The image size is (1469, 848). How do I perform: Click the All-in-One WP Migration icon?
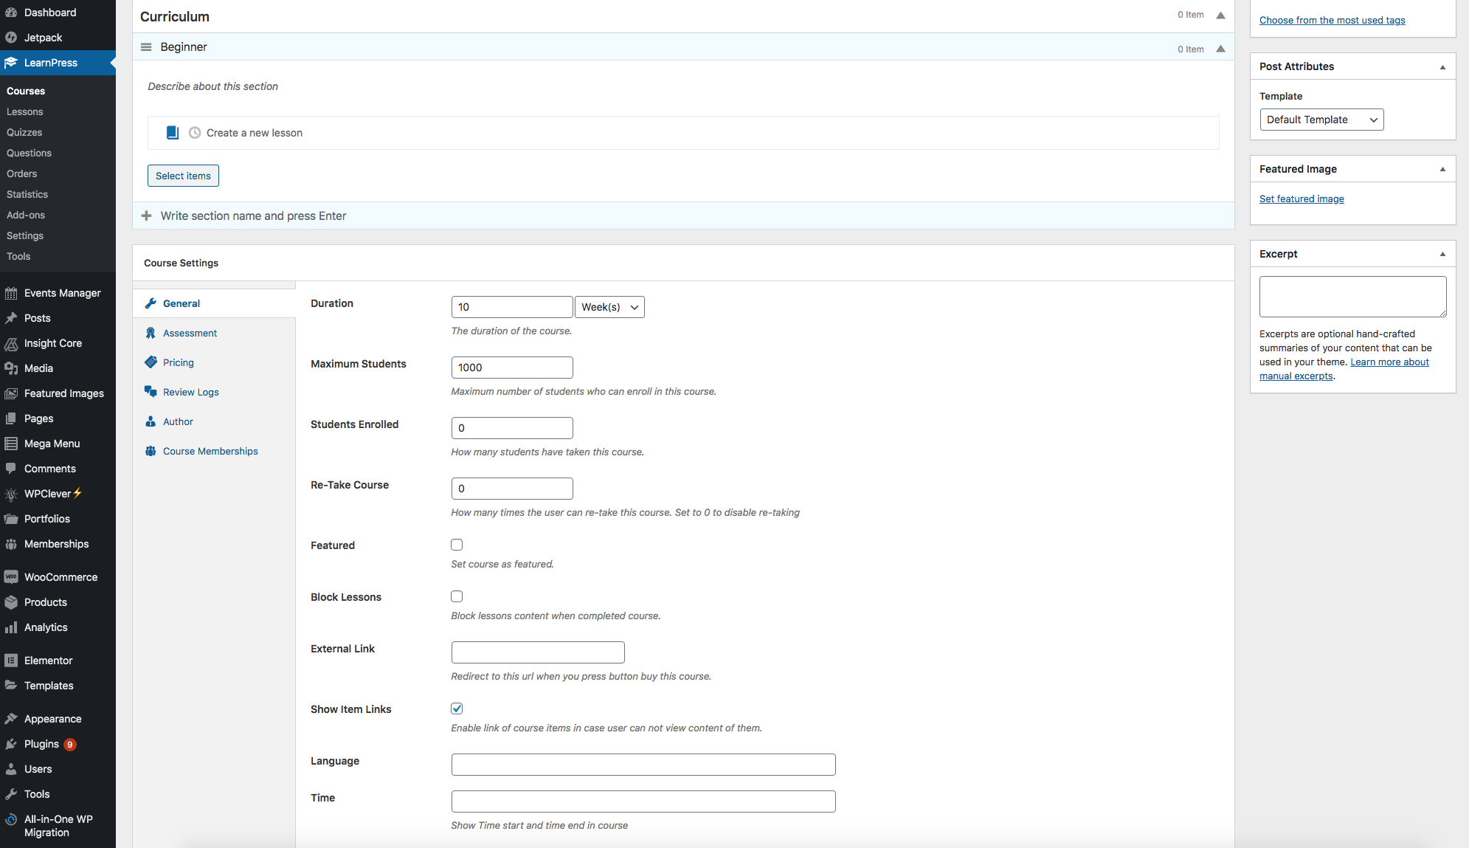click(11, 819)
